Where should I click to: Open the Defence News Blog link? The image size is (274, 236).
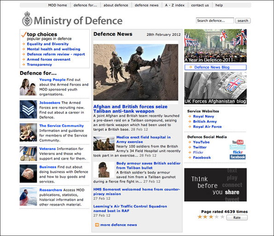click(x=216, y=67)
